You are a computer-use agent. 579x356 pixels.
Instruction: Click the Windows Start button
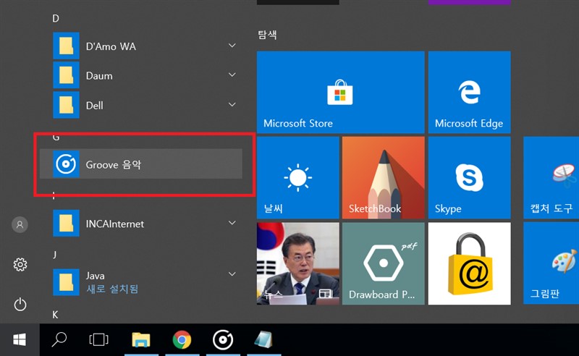[20, 340]
